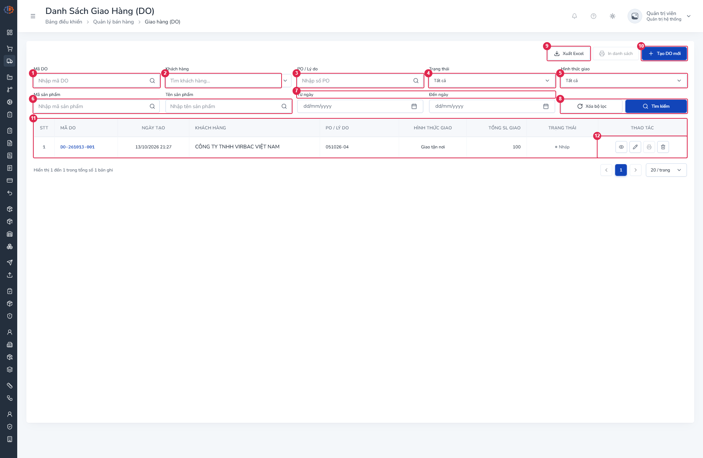Click Tạo DO mới button
Viewport: 703px width, 458px height.
[x=664, y=53]
